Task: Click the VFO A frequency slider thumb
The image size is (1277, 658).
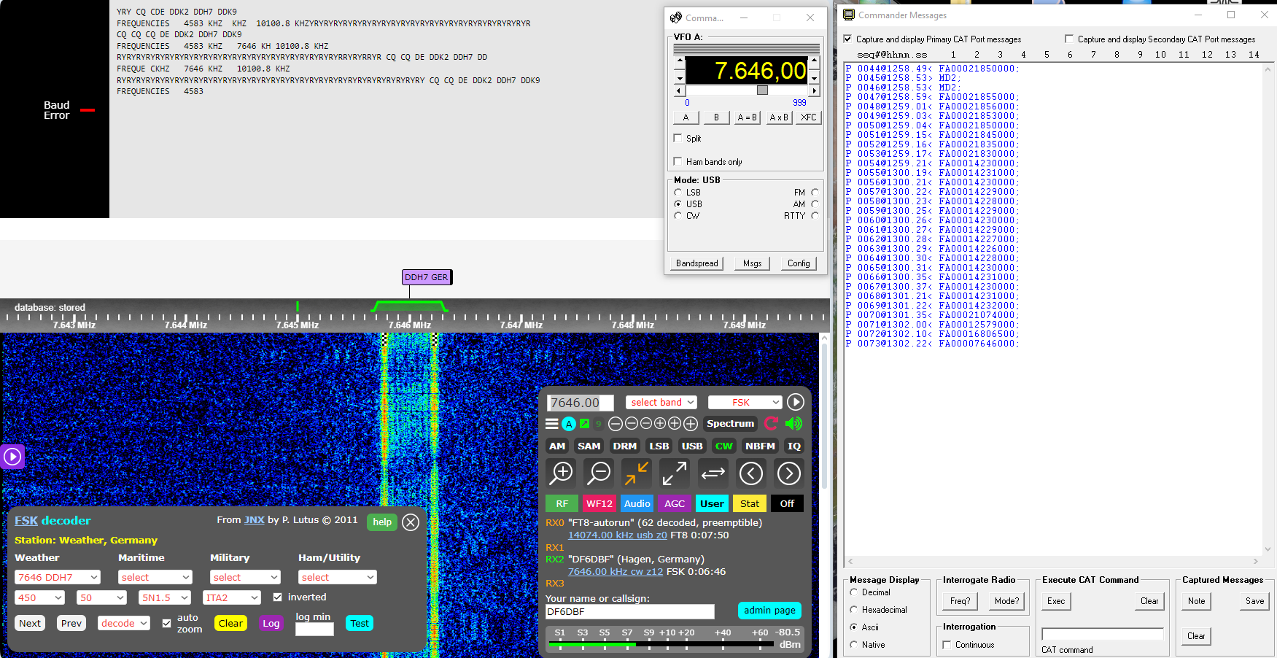Action: click(x=762, y=90)
